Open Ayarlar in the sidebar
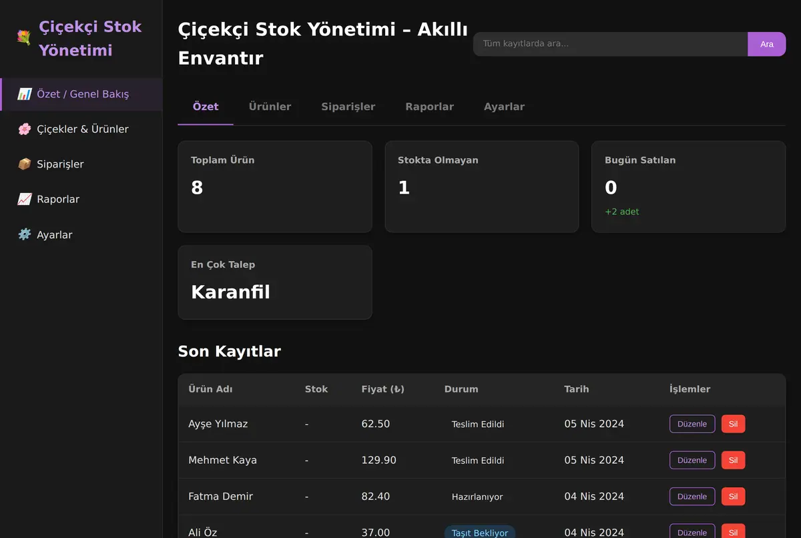Image resolution: width=801 pixels, height=538 pixels. 81,235
